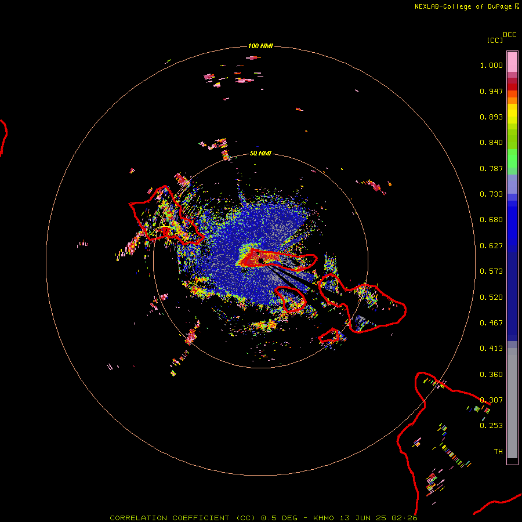Click the bright green segment of the color bar
This screenshot has width=522, height=522.
[512, 158]
